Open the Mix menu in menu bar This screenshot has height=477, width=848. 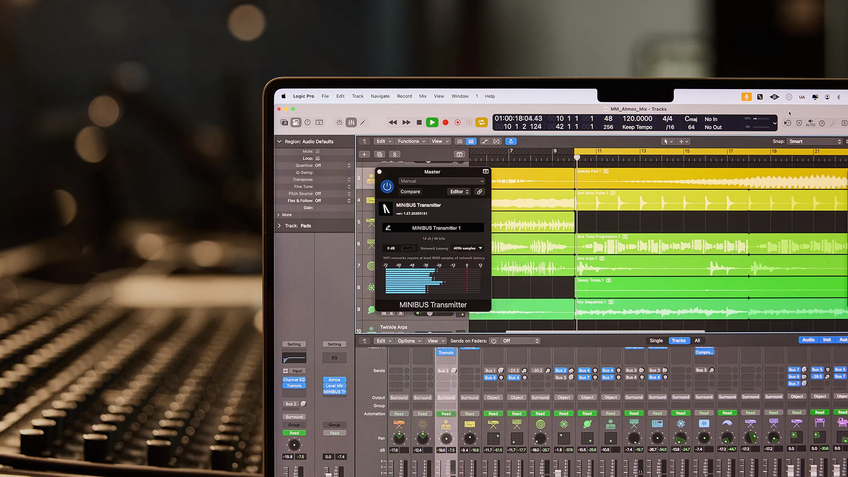[423, 96]
